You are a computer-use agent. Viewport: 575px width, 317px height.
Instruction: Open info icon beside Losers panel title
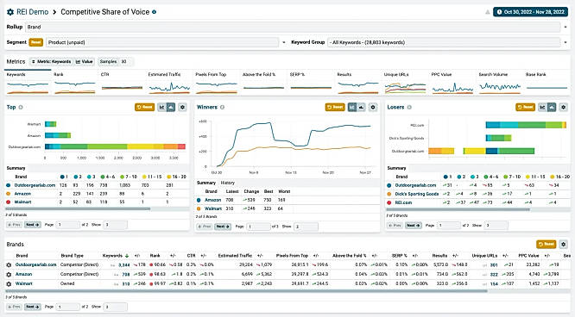click(409, 108)
